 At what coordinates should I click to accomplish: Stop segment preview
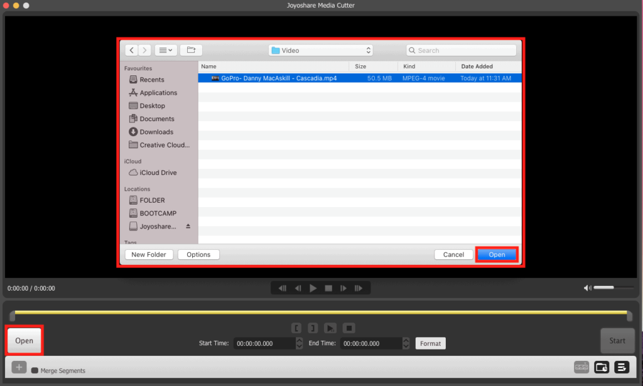click(x=349, y=328)
